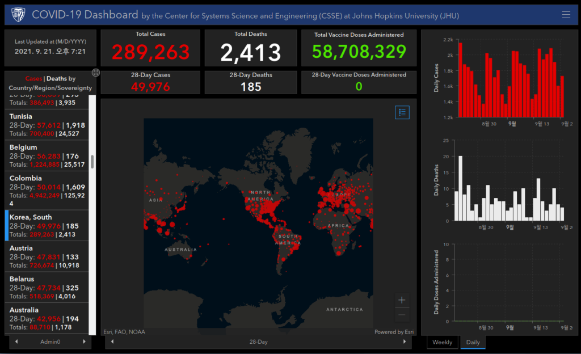Switch charts to Daily tab
The width and height of the screenshot is (581, 354).
[x=473, y=342]
